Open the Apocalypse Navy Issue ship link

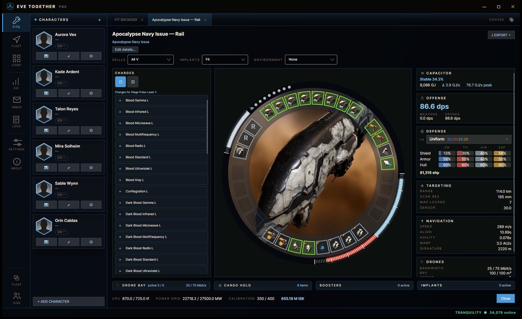point(131,42)
